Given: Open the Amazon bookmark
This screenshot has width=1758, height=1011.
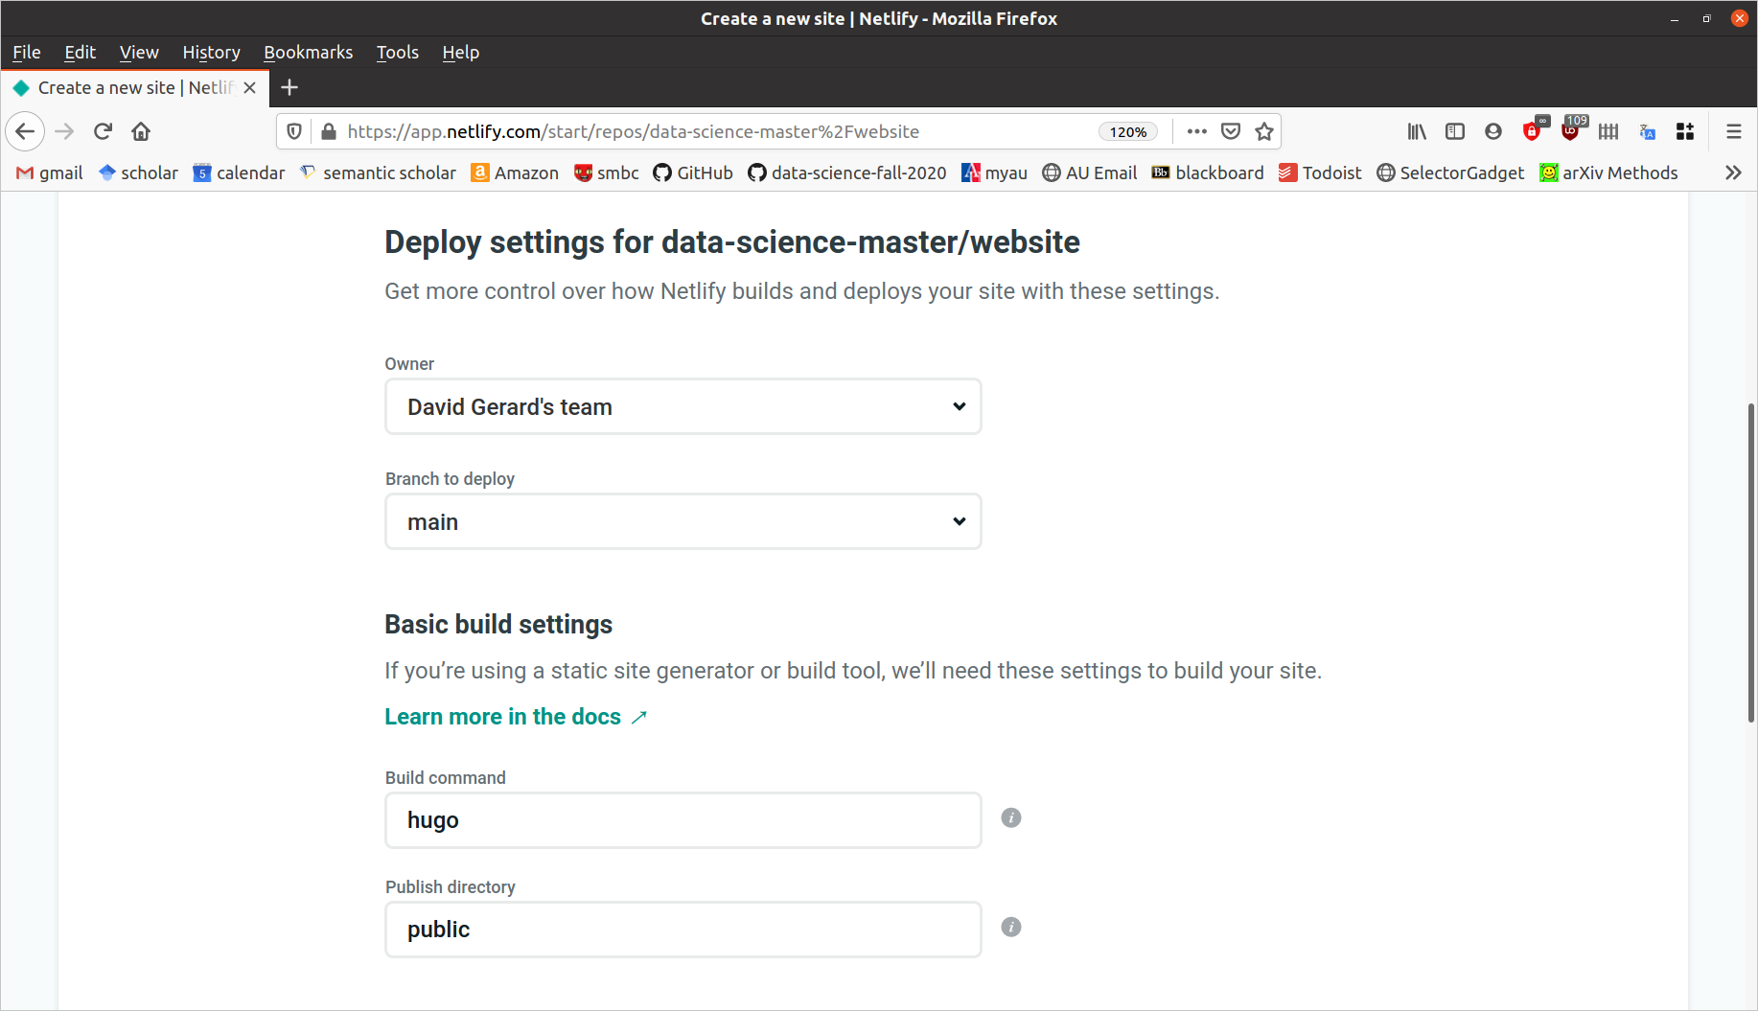Looking at the screenshot, I should [x=515, y=172].
